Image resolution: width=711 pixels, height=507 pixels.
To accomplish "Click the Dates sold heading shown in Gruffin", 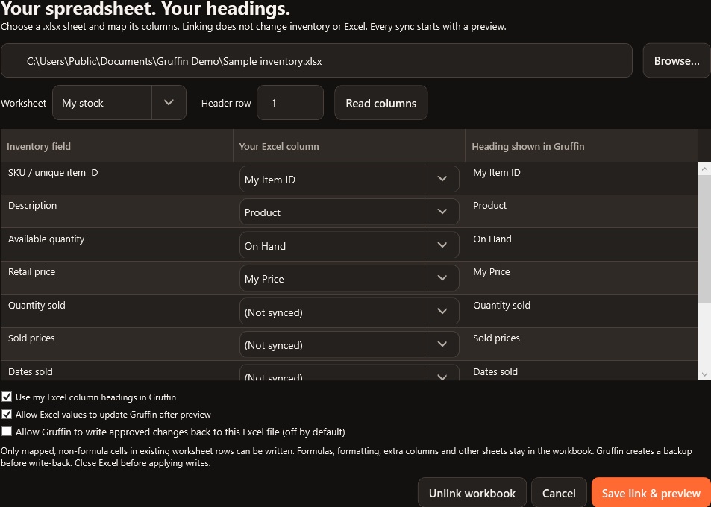I will point(495,371).
